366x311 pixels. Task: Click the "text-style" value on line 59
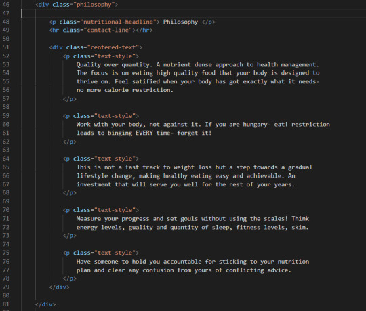[115, 116]
